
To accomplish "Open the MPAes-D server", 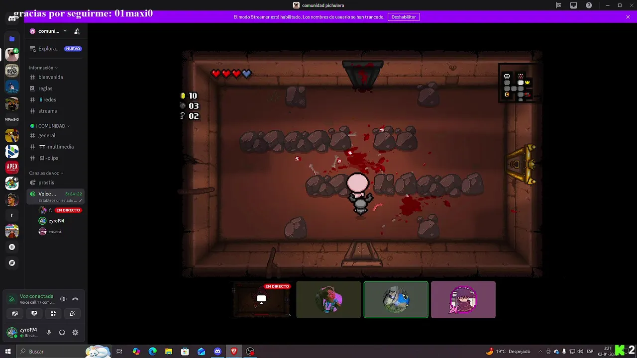I will point(12,119).
